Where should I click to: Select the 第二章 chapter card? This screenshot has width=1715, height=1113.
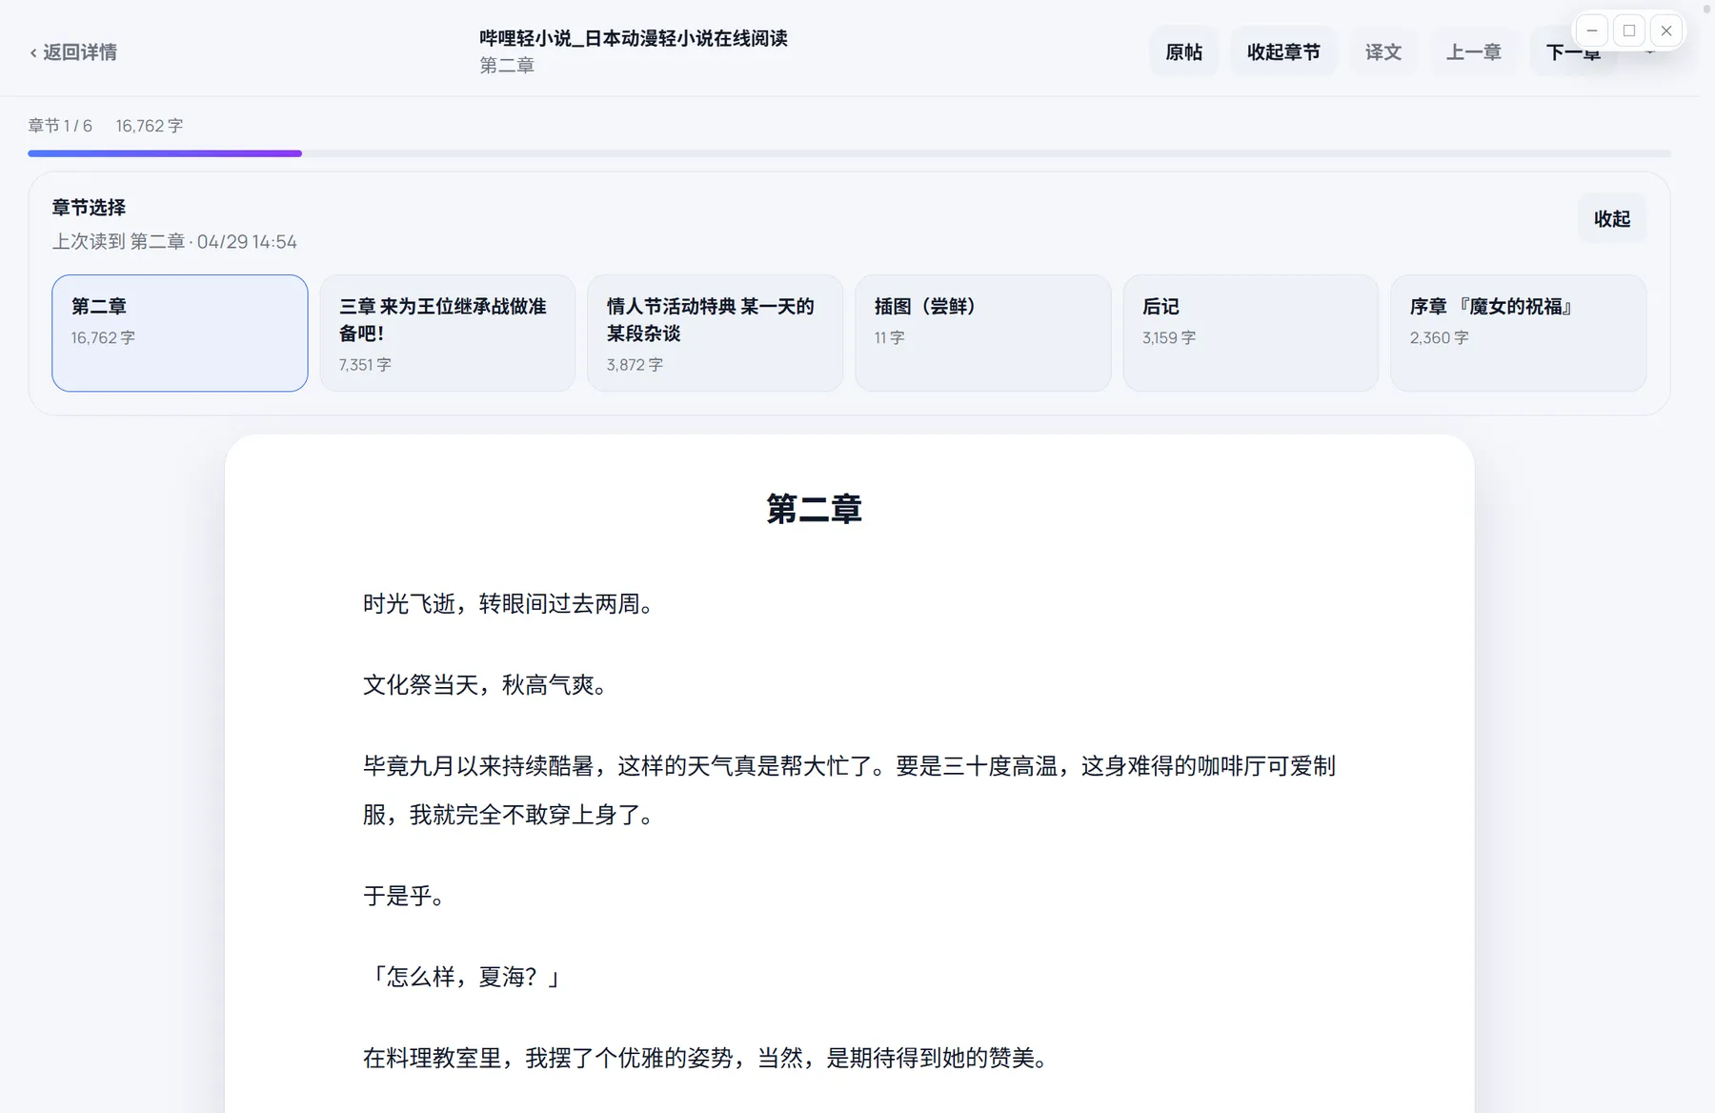click(x=180, y=333)
